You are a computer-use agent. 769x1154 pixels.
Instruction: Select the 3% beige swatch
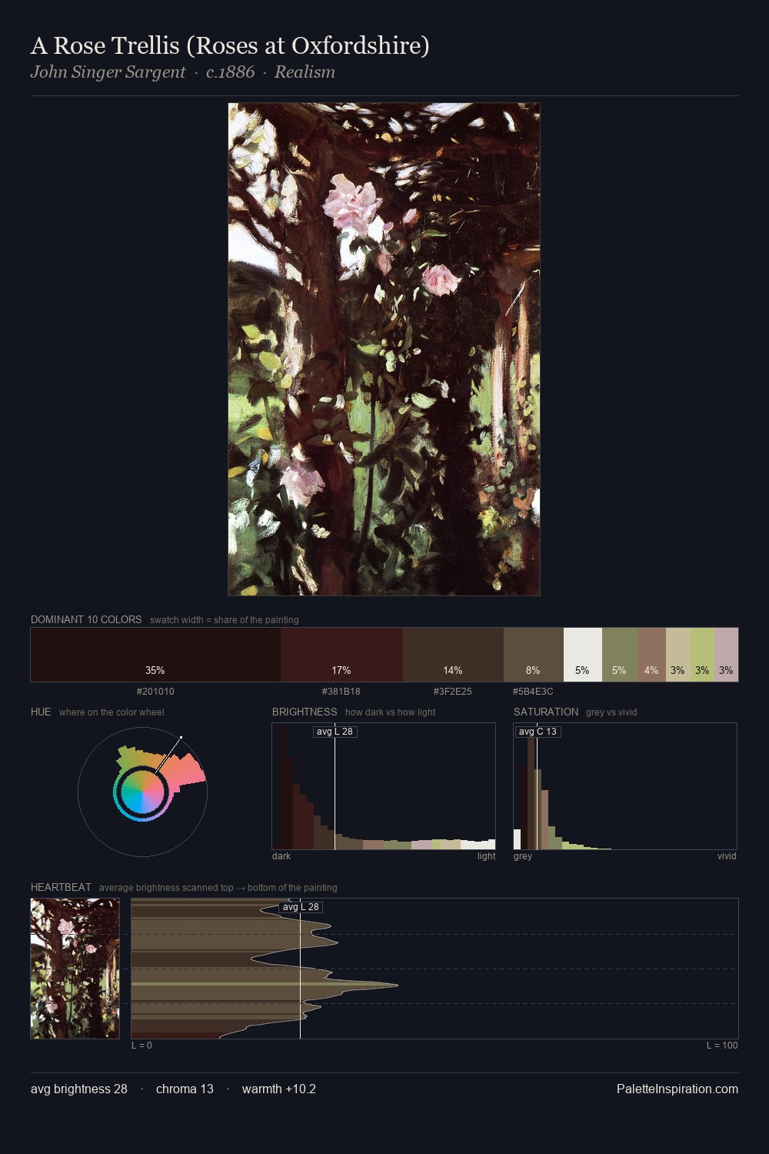coord(678,655)
